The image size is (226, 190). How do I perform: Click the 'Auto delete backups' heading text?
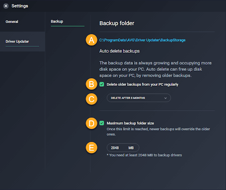(119, 51)
